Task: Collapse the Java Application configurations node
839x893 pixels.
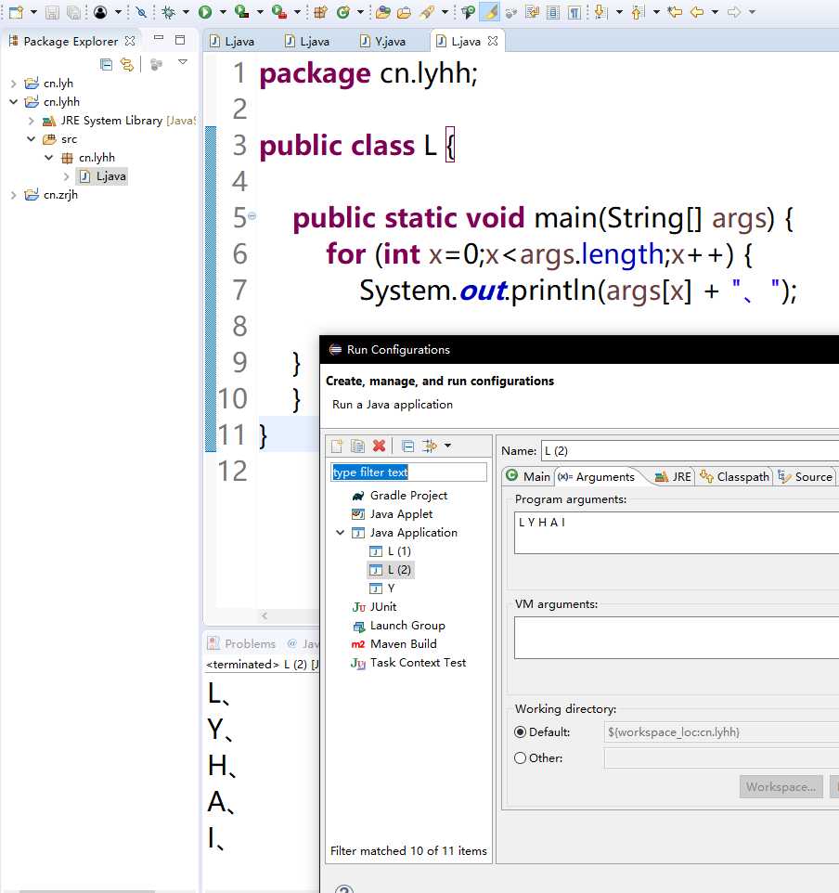Action: pos(340,533)
